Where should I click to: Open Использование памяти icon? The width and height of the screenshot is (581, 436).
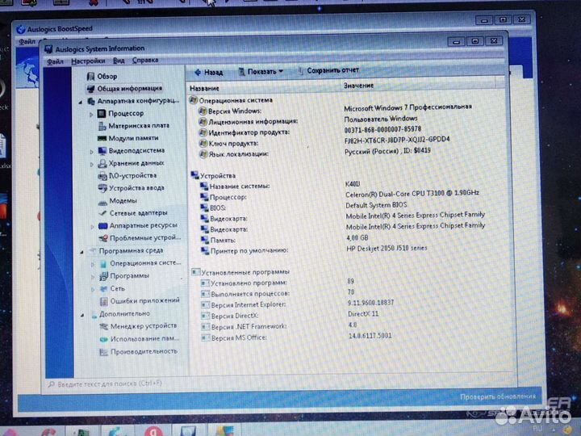(x=104, y=339)
